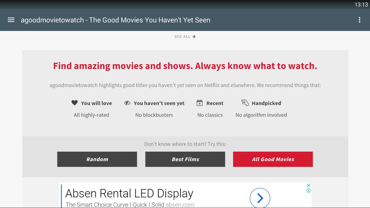The width and height of the screenshot is (370, 208).
Task: Click the All highly-rated text
Action: click(91, 115)
